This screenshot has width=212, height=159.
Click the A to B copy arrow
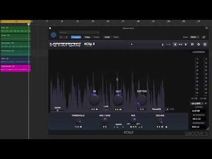181,45
